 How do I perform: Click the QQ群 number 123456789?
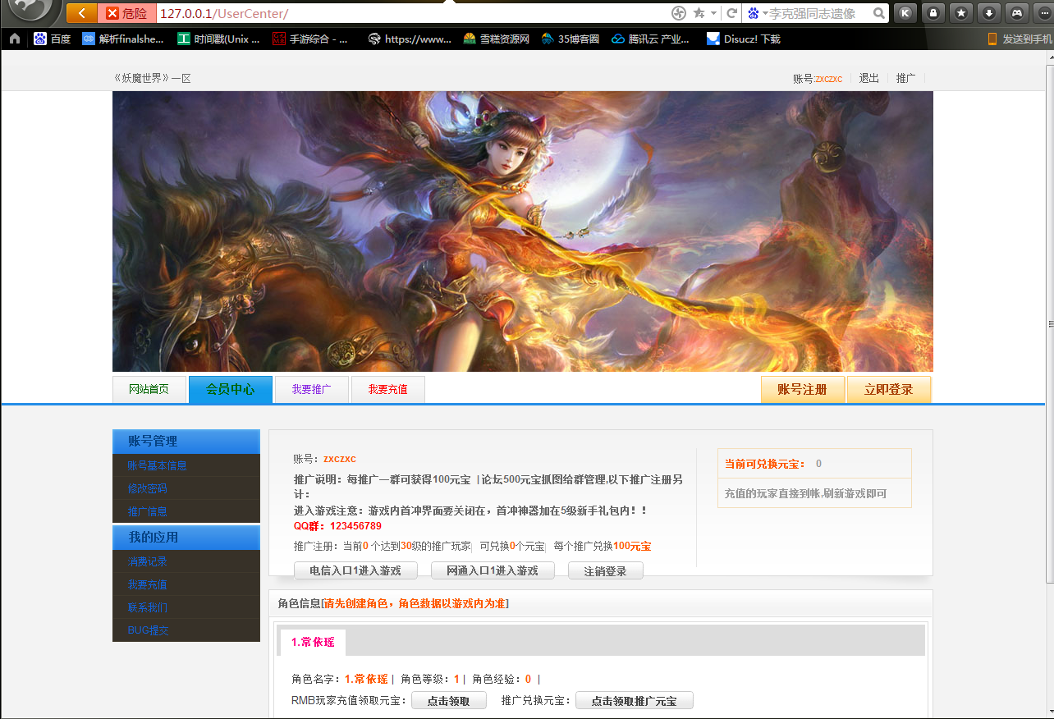[355, 526]
